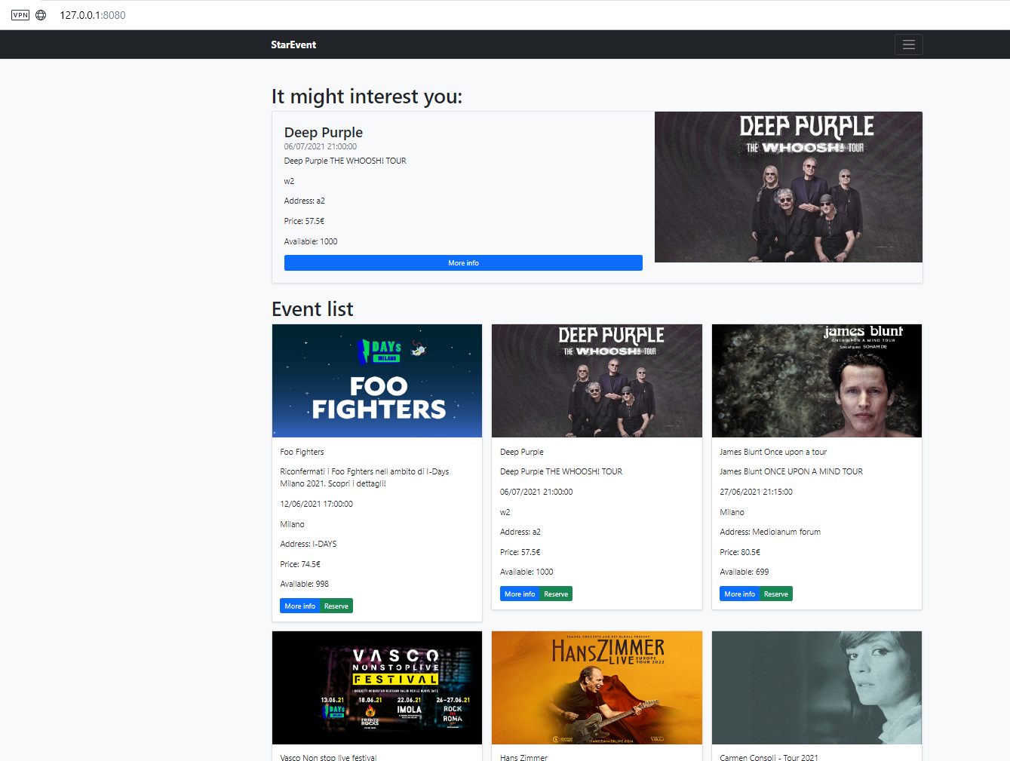1010x761 pixels.
Task: Click the James Blunt event banner
Action: click(817, 381)
